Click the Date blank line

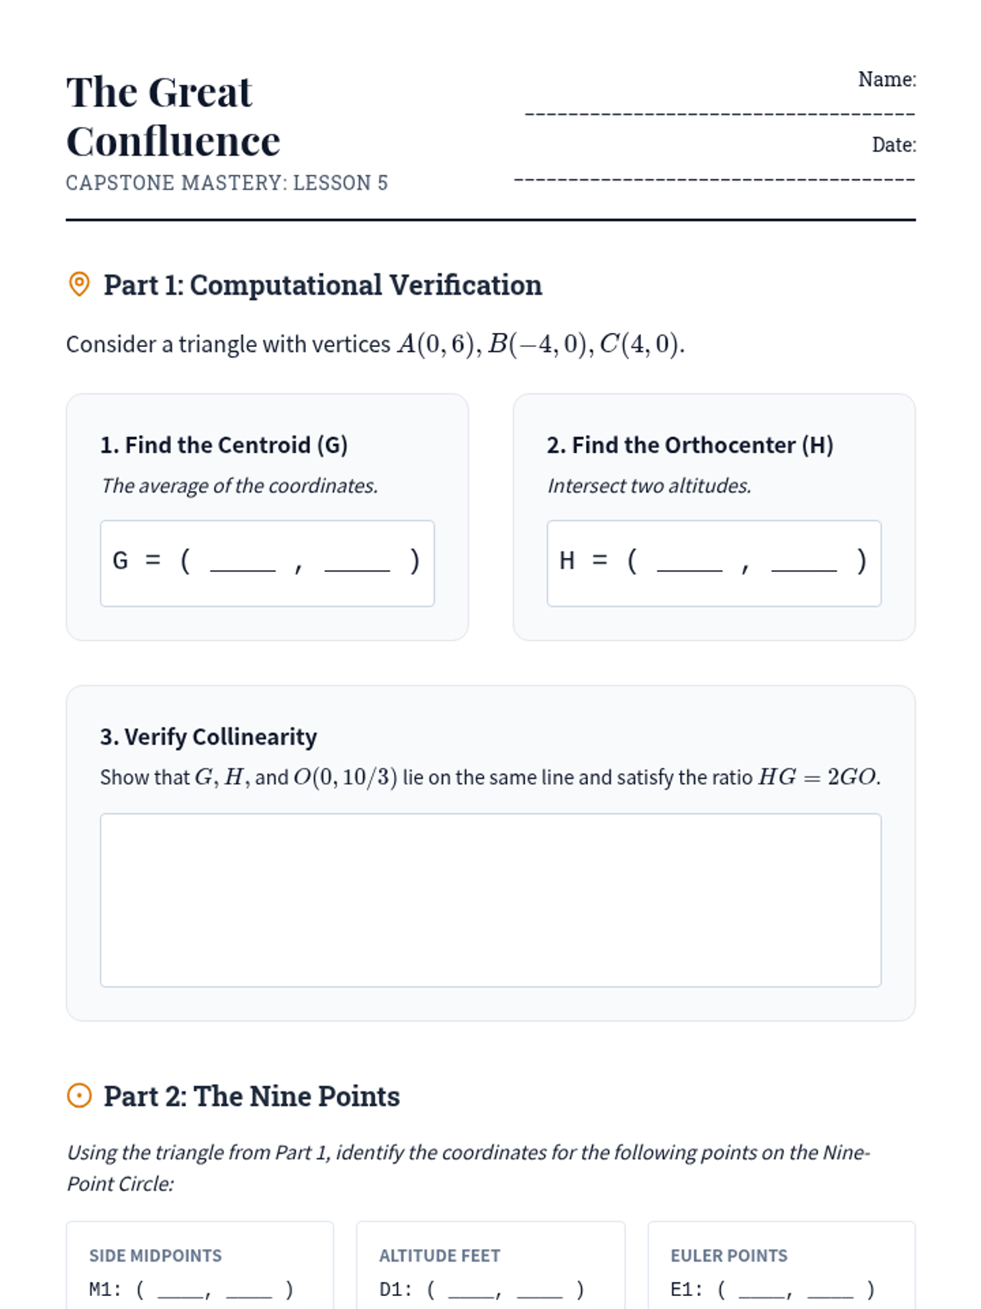click(714, 177)
